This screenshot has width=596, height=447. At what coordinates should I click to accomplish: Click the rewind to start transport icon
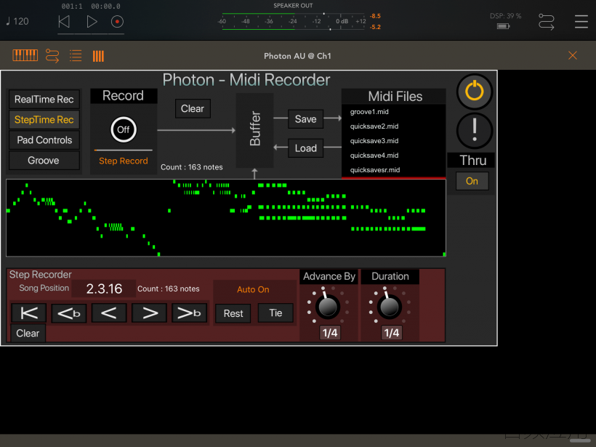[64, 22]
